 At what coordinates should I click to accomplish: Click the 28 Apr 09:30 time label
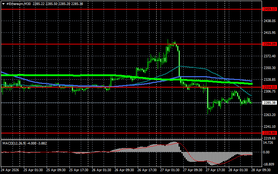261,170
